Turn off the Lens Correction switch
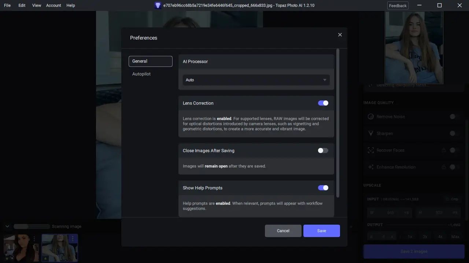 323,103
